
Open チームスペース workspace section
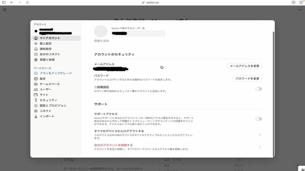[56, 84]
